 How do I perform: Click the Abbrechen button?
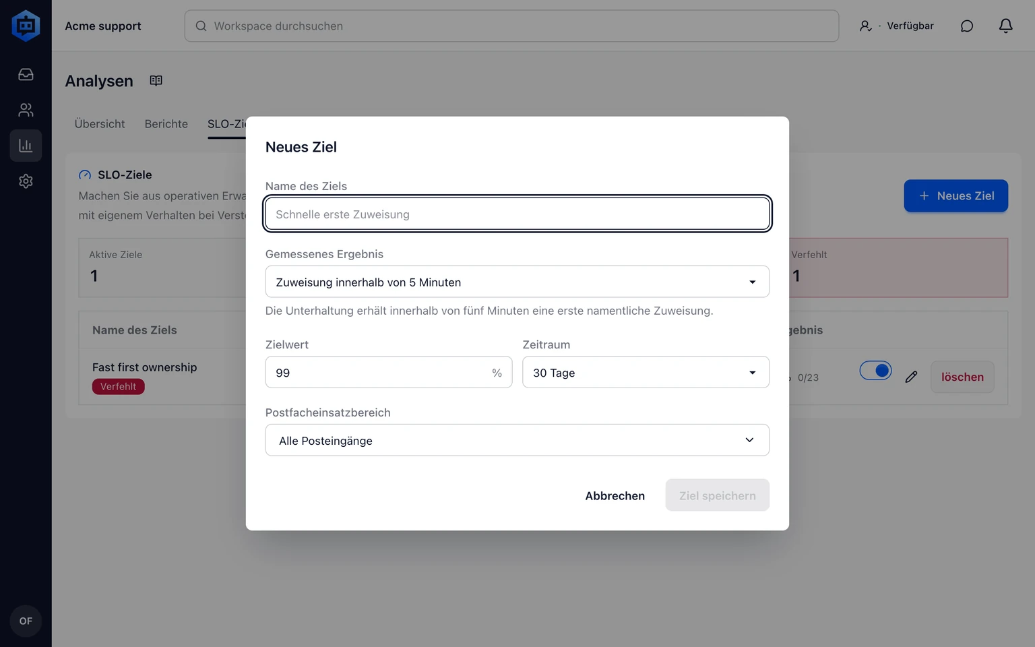tap(615, 495)
